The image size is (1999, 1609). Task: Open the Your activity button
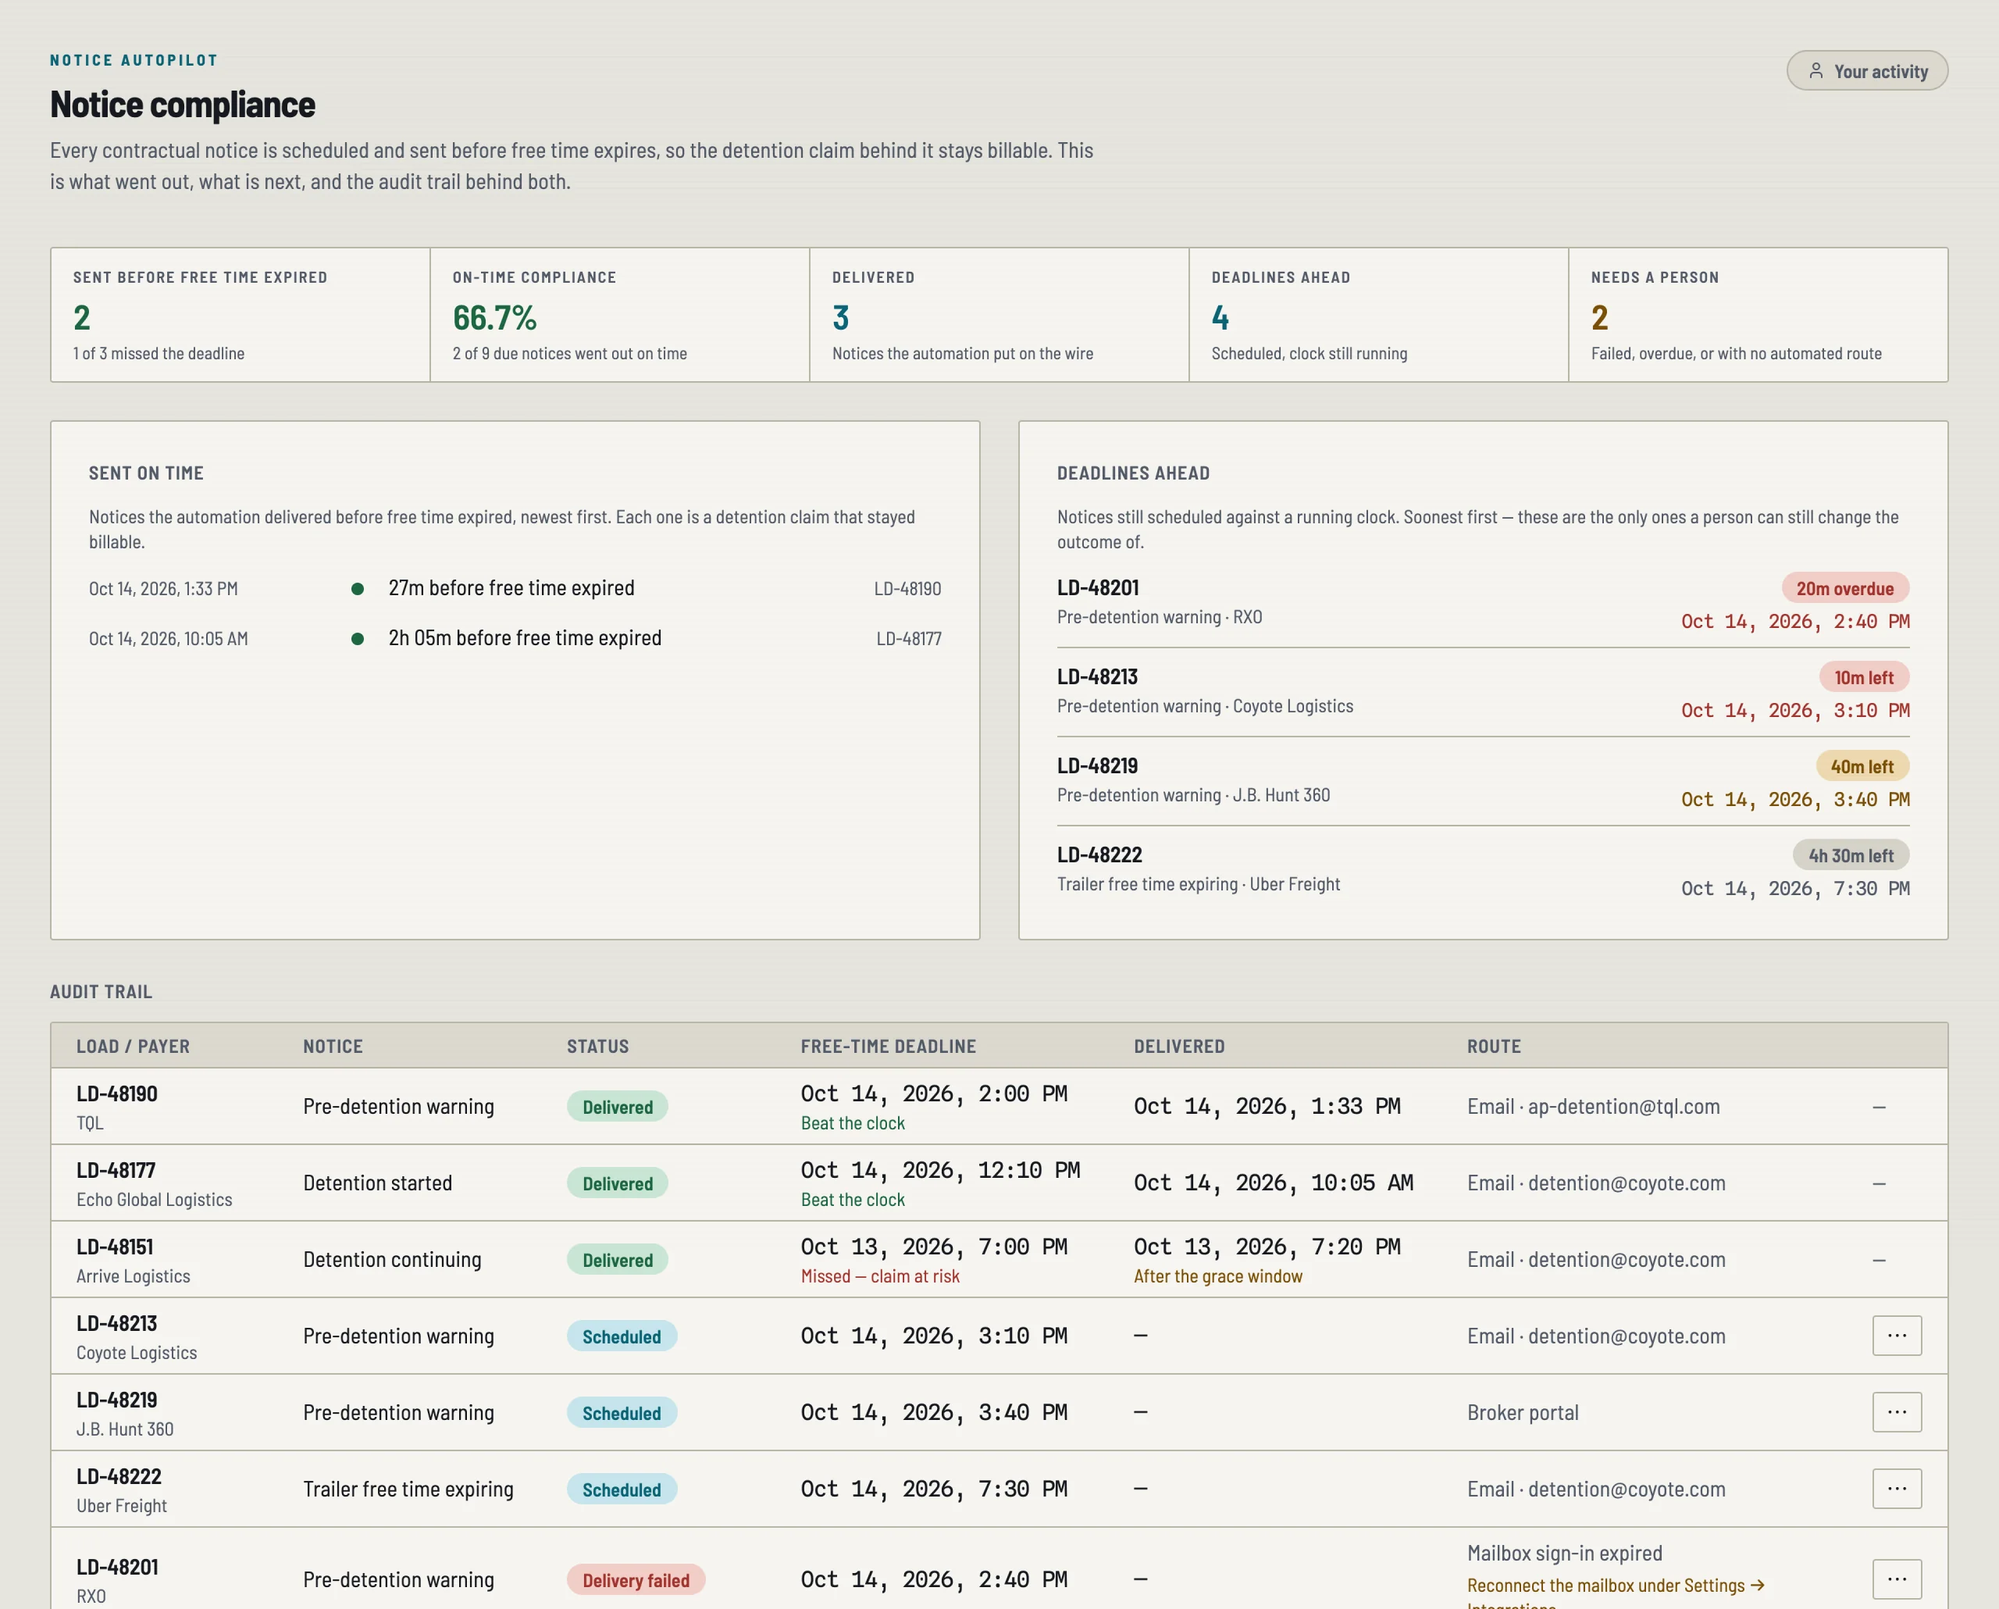[1866, 70]
